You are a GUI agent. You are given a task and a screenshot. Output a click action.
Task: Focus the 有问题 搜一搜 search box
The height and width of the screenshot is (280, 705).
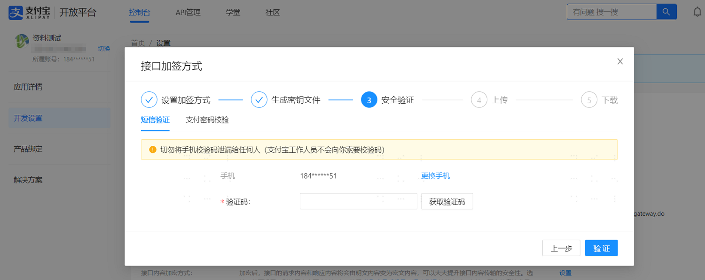pyautogui.click(x=611, y=12)
